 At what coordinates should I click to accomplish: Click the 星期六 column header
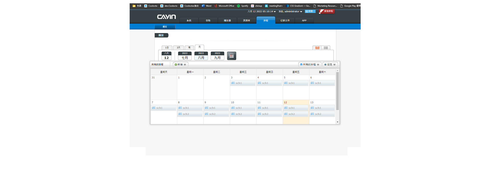point(322,72)
